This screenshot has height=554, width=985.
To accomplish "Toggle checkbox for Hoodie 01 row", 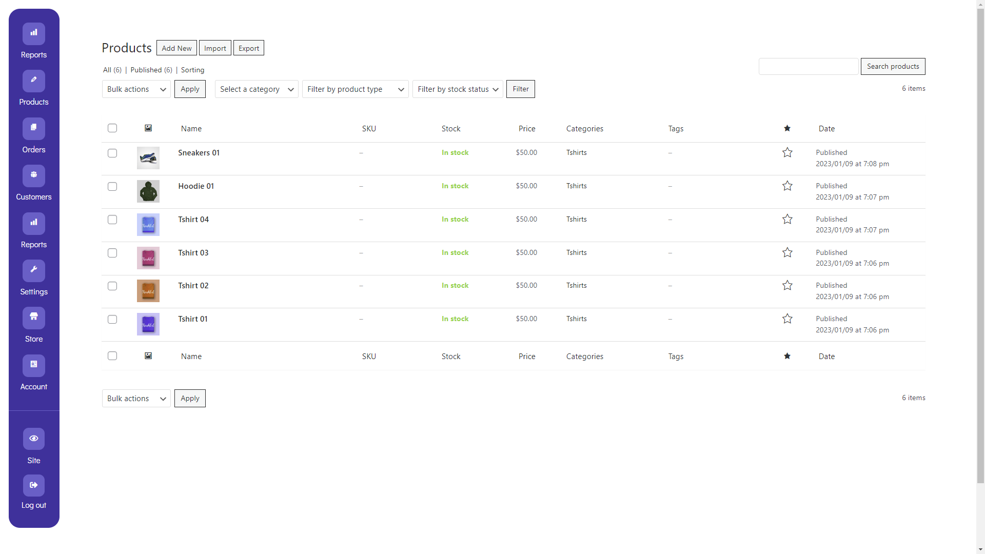I will [x=112, y=186].
